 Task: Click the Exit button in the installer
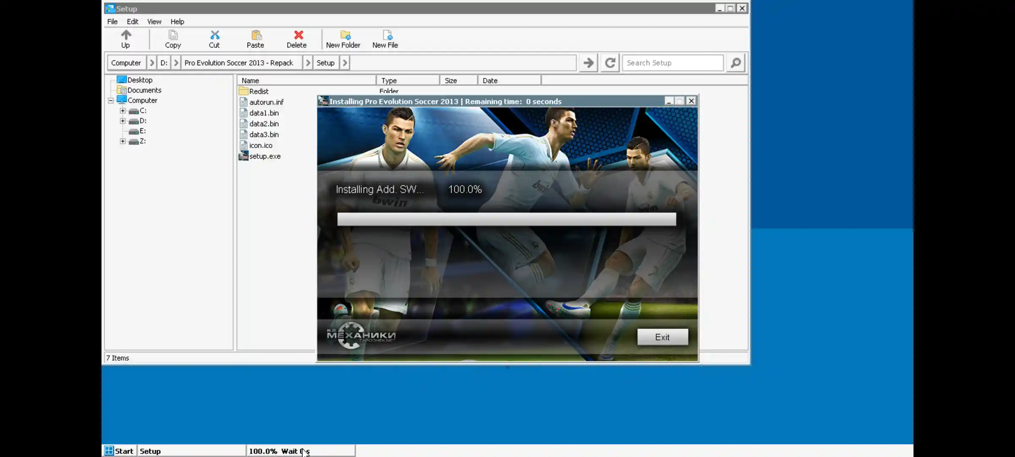[x=662, y=337]
